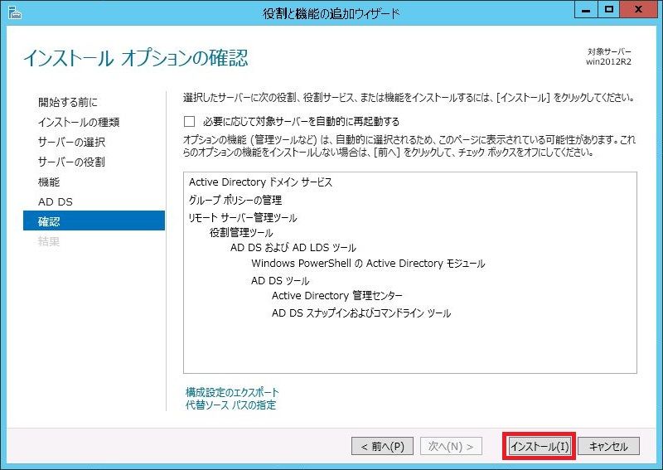Switch to the サーバーの役割 step
Image resolution: width=663 pixels, height=470 pixels.
pos(71,162)
